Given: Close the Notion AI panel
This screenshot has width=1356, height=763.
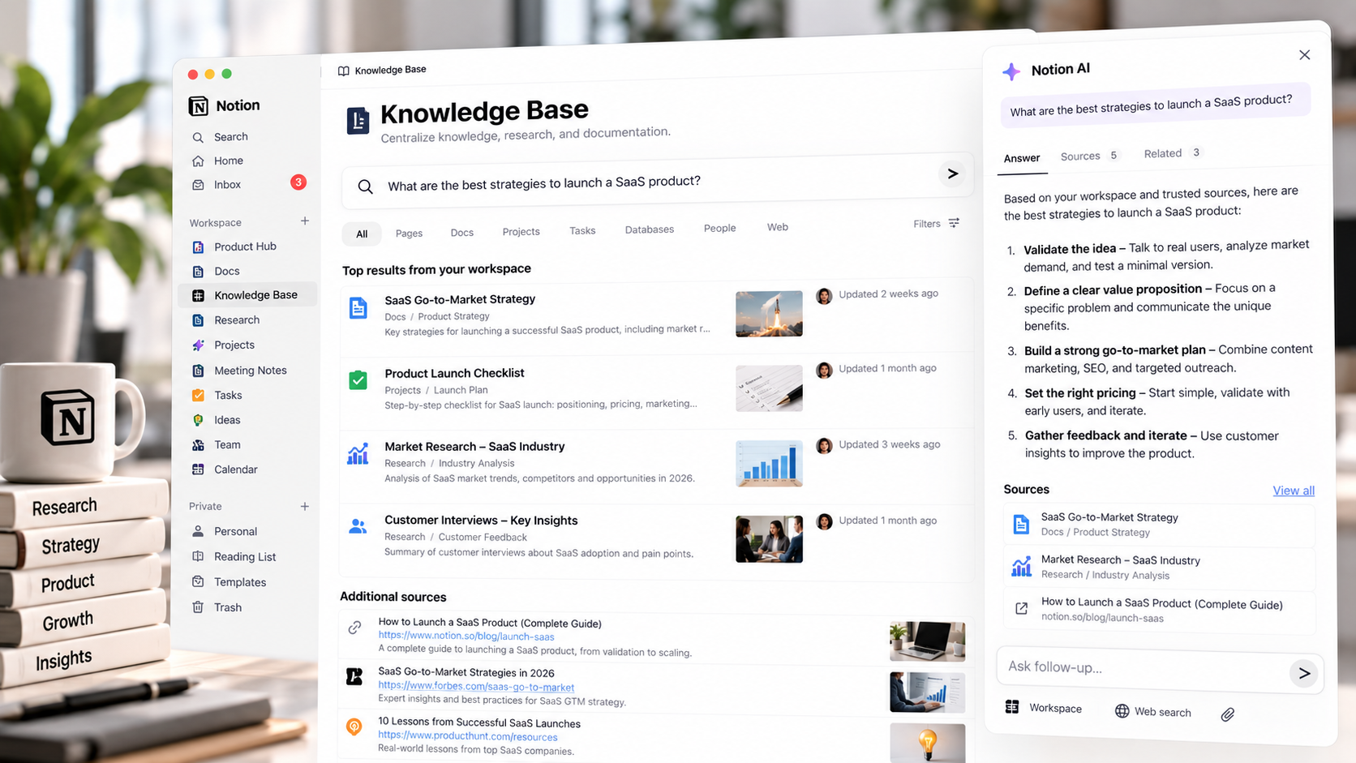Looking at the screenshot, I should 1304,55.
